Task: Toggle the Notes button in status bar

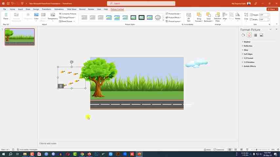Action: [207, 149]
